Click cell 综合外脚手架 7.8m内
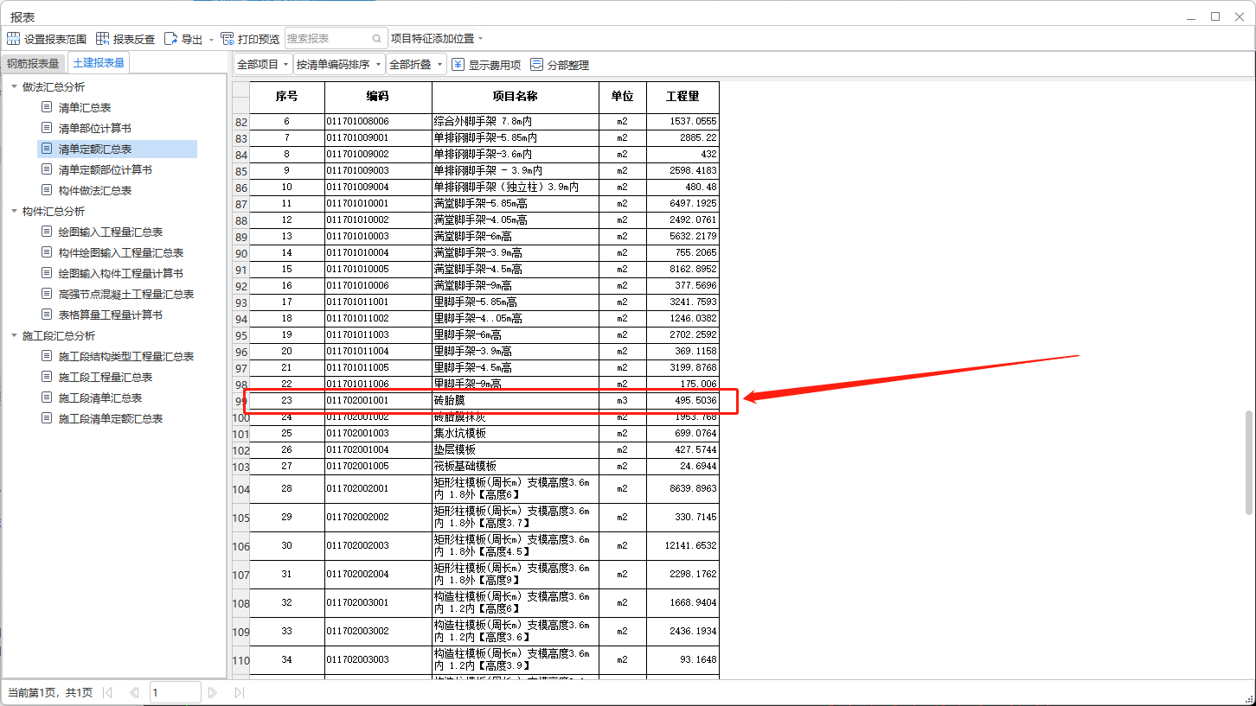1256x706 pixels. (516, 122)
